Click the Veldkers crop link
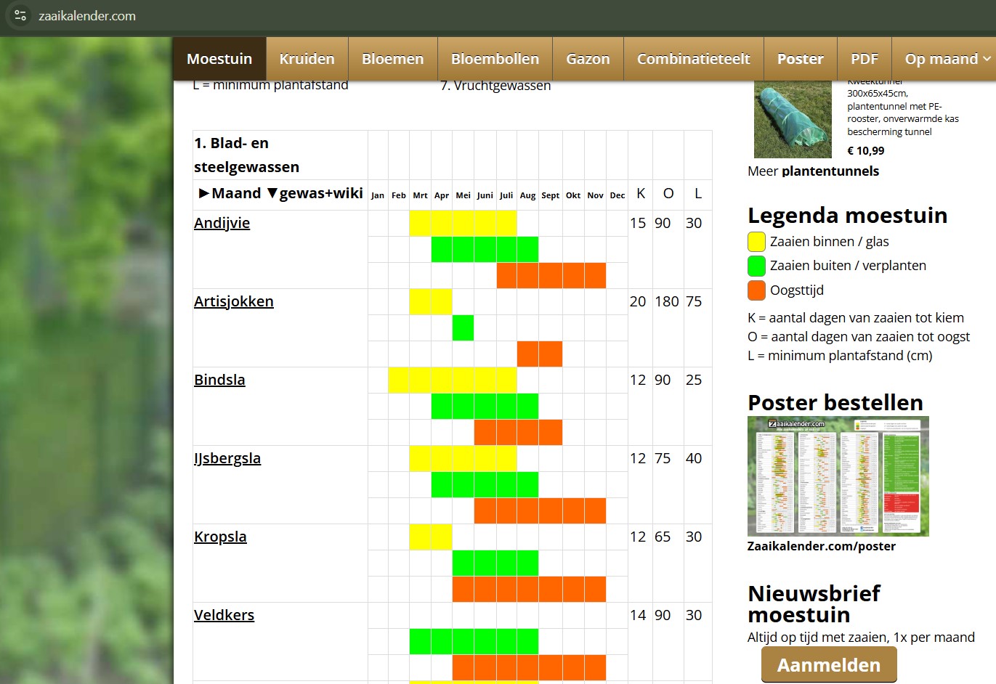The height and width of the screenshot is (684, 996). 224,615
